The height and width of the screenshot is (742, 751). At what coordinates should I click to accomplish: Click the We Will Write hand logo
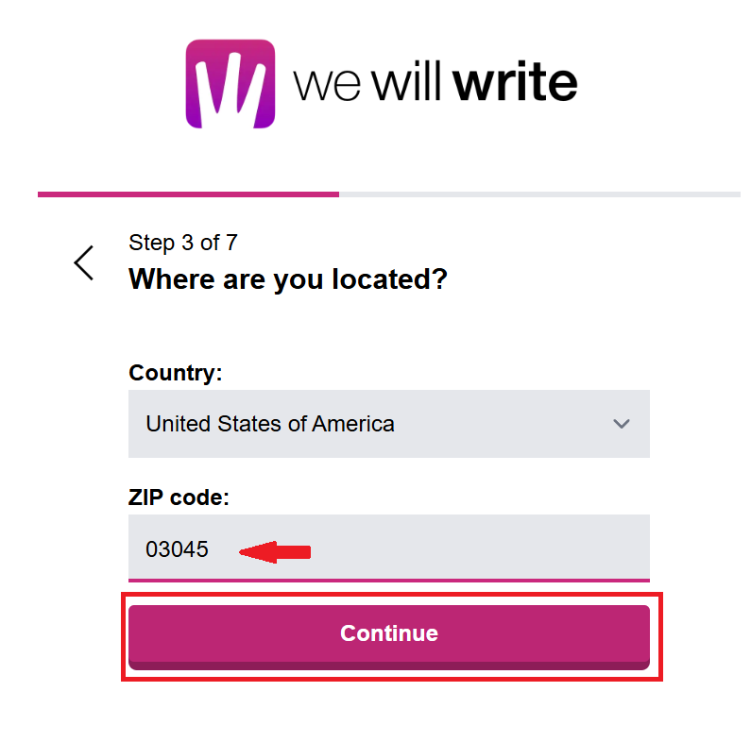coord(230,83)
